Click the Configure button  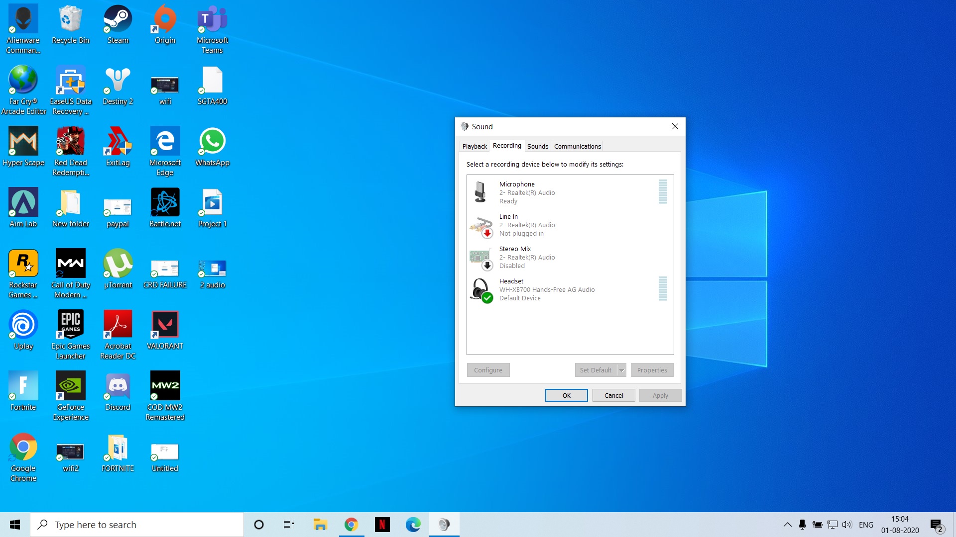point(488,370)
